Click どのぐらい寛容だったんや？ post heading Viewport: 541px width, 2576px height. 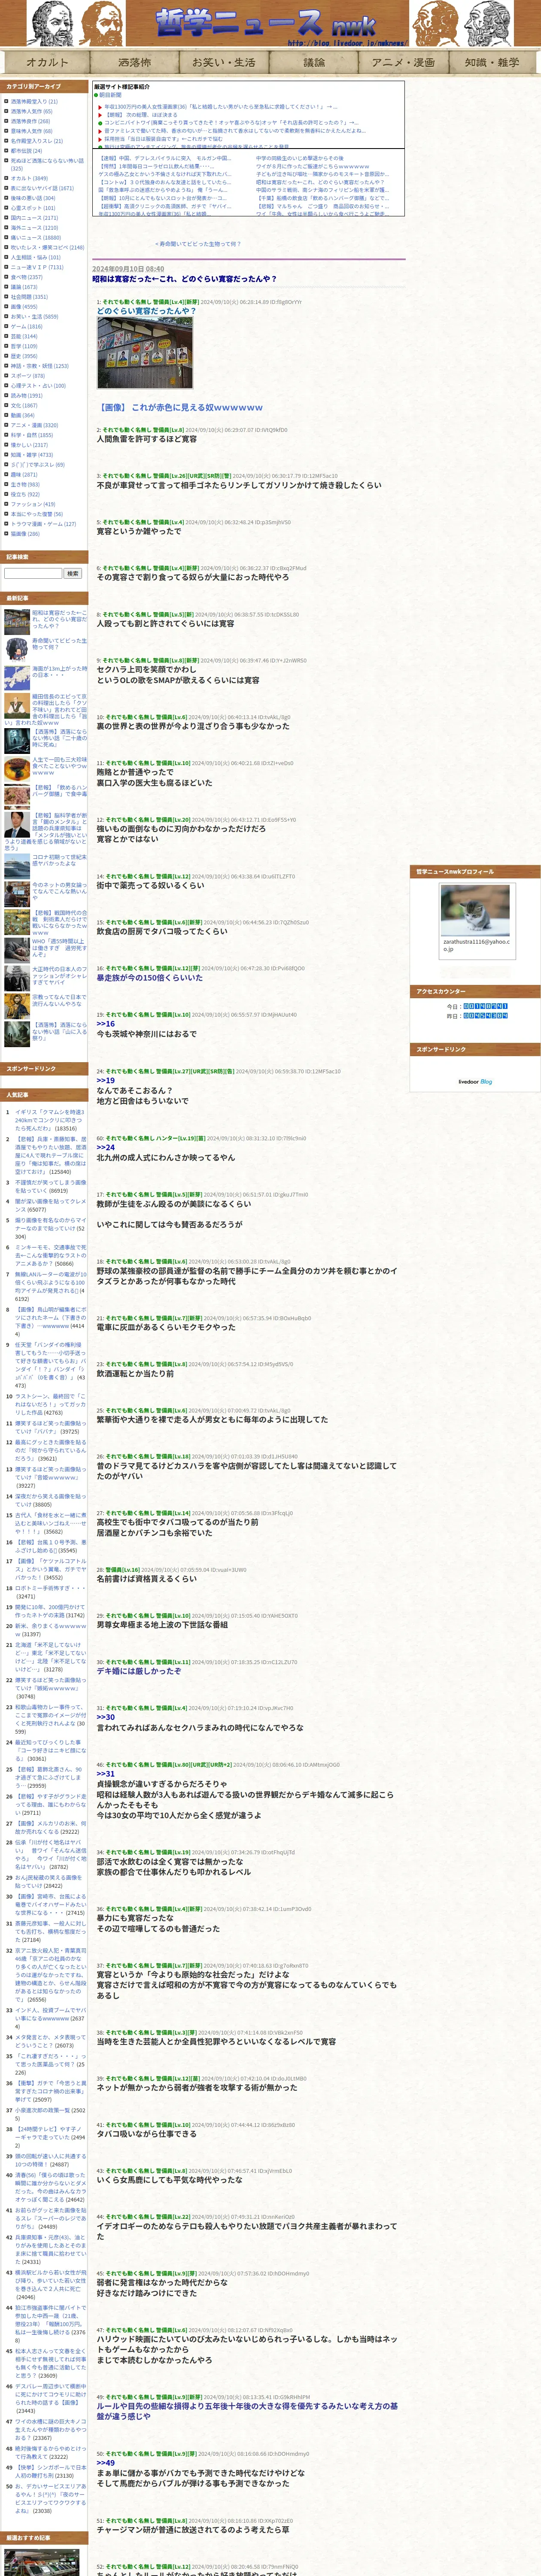coord(146,310)
